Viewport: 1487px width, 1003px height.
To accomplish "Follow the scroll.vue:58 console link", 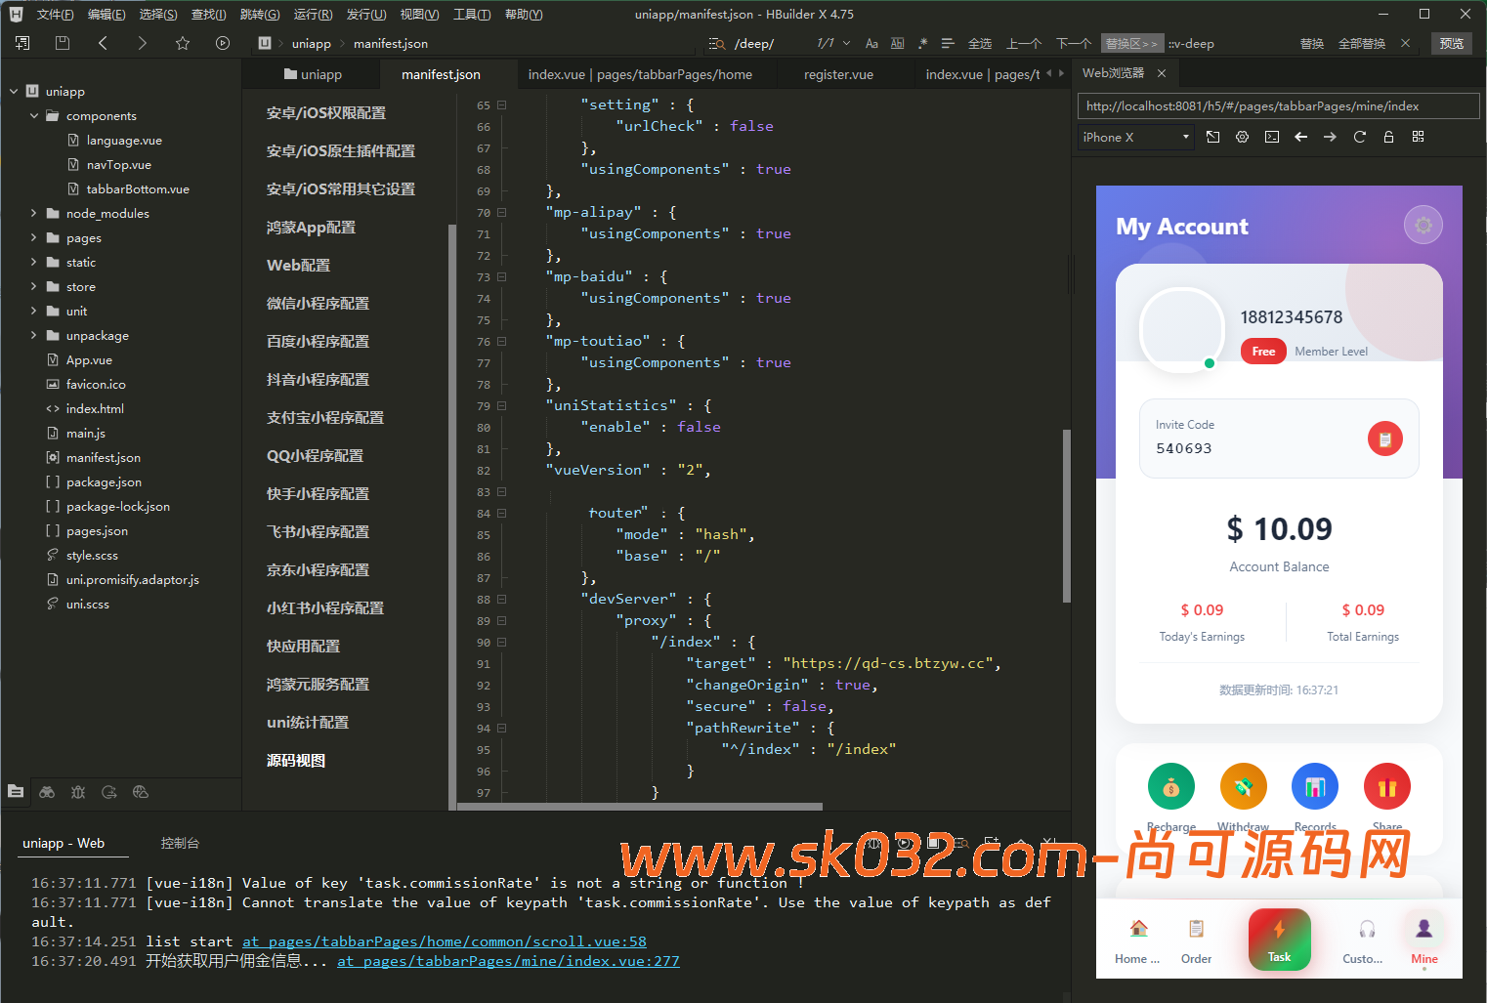I will 445,940.
